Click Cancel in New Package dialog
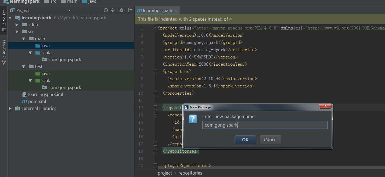 [270, 140]
